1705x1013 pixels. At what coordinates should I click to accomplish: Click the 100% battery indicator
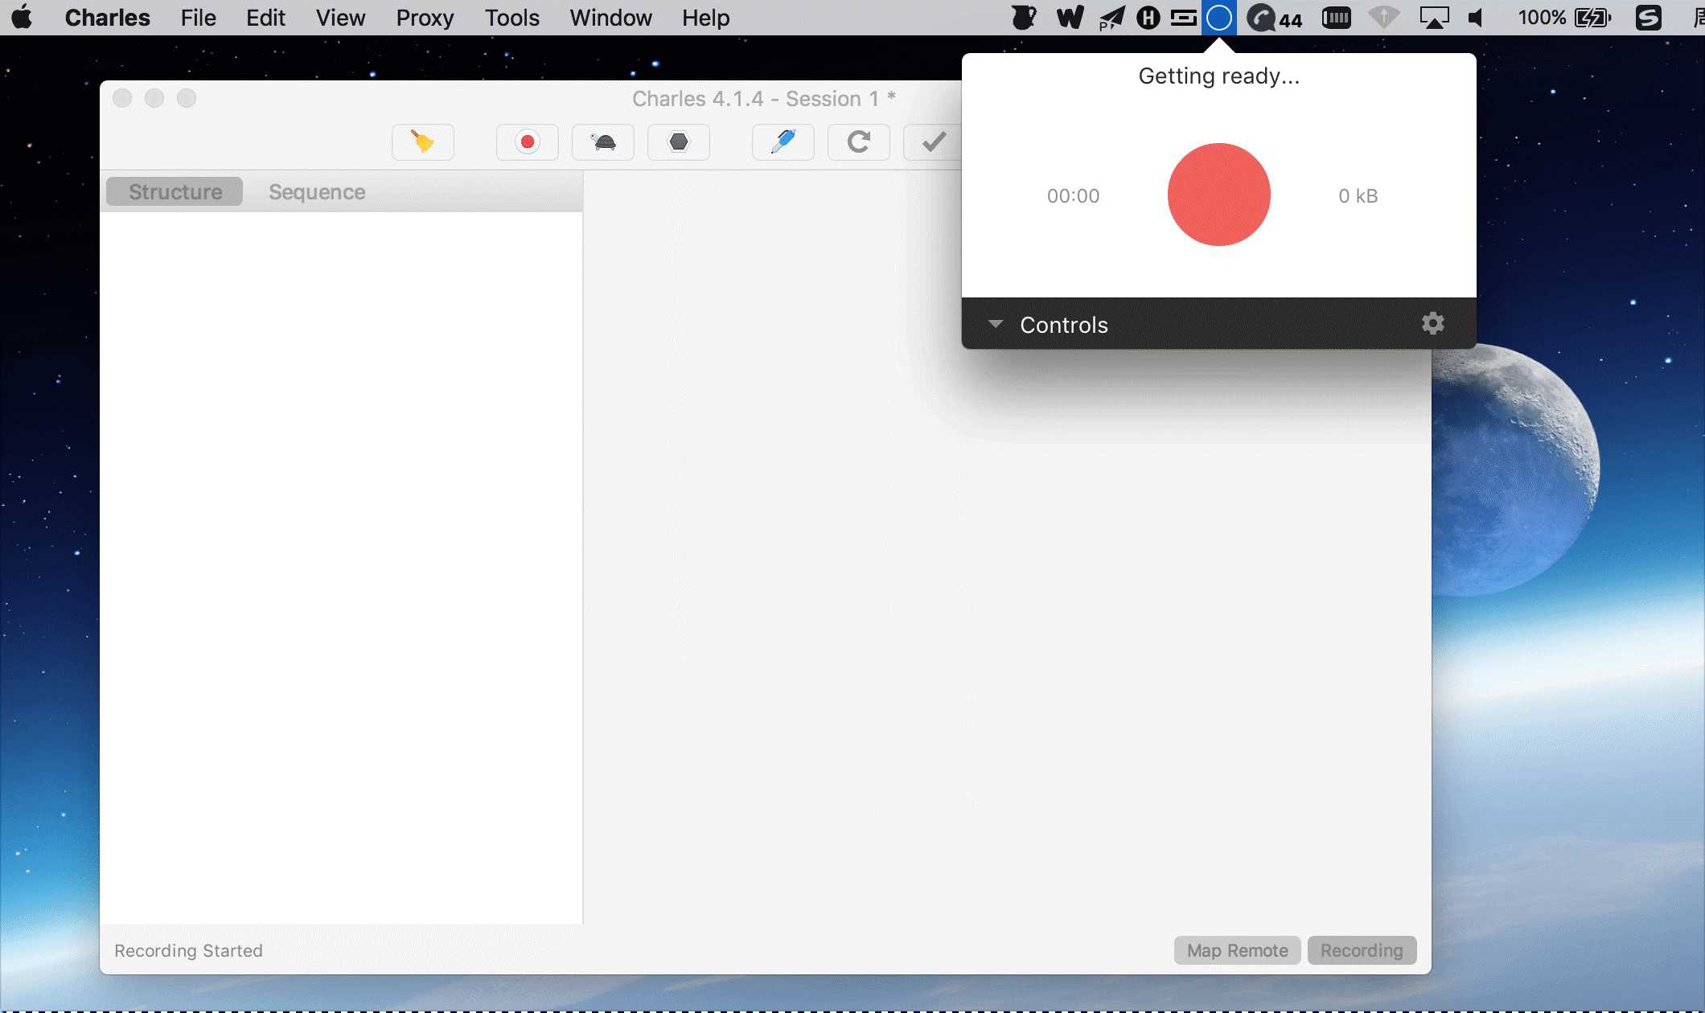1564,17
